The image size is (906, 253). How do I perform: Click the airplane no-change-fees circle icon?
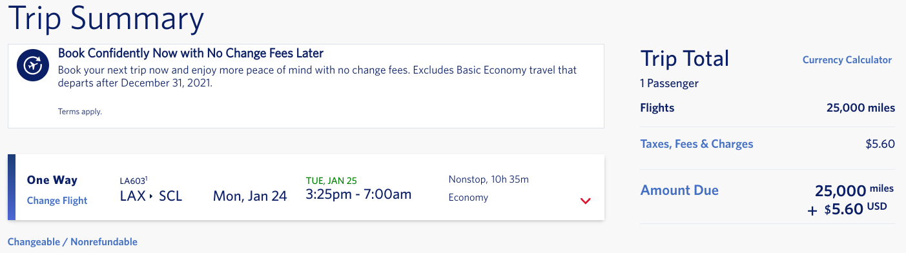click(x=33, y=65)
